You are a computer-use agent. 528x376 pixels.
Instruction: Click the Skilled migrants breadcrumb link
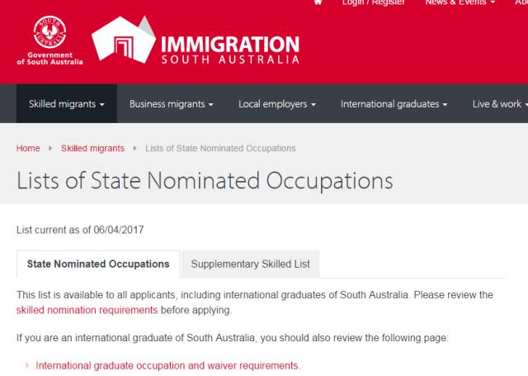(92, 149)
